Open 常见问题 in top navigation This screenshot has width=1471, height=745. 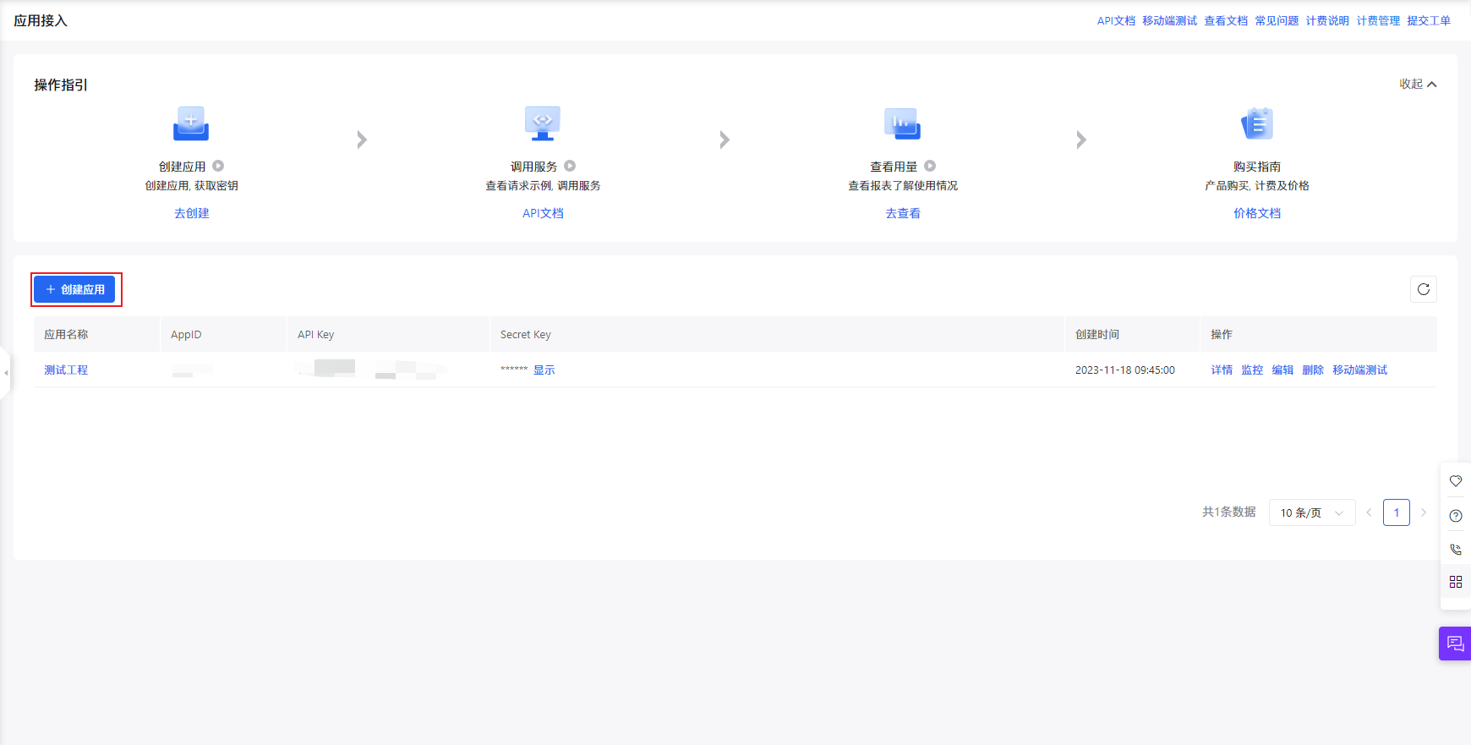coord(1277,20)
